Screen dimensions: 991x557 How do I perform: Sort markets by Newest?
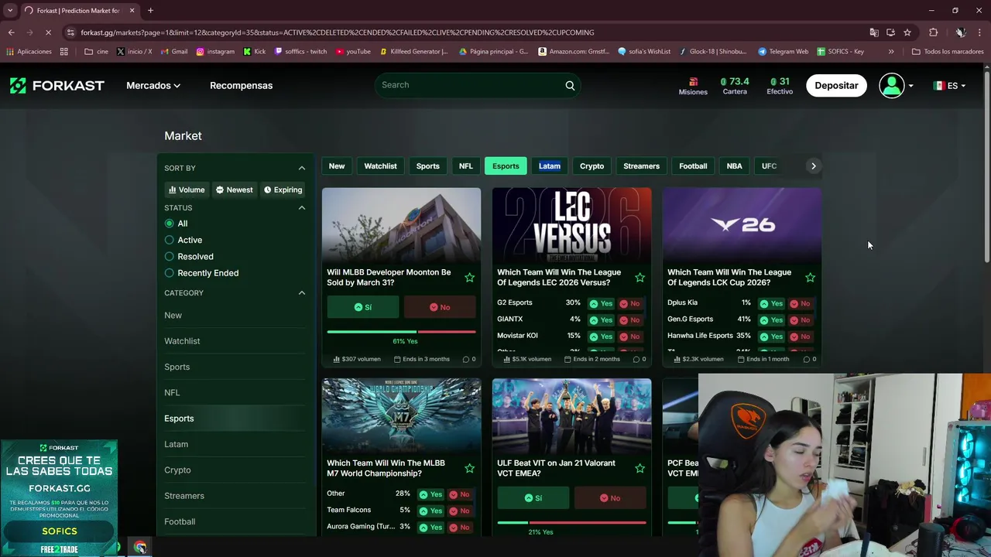point(235,190)
